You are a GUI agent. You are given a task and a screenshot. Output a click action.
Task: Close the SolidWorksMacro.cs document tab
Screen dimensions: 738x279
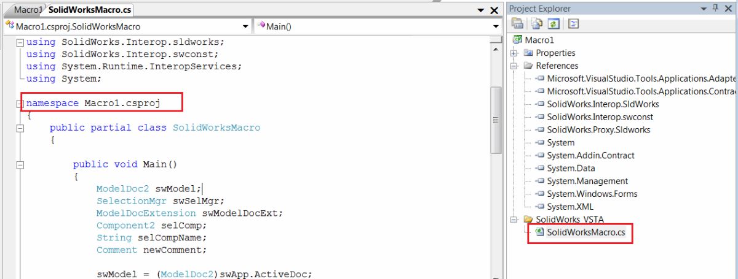494,10
